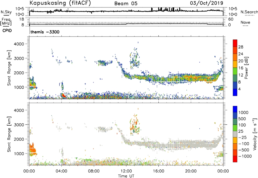Click the gray segment of velocity colorbar

pos(235,134)
